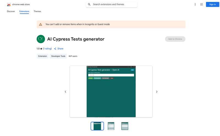Screen dimensions: 220x136
Task: Show the next screenshot with the right arrow
Action: [157, 92]
